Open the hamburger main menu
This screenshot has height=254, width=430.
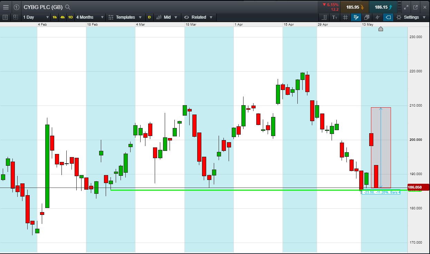coord(6,7)
